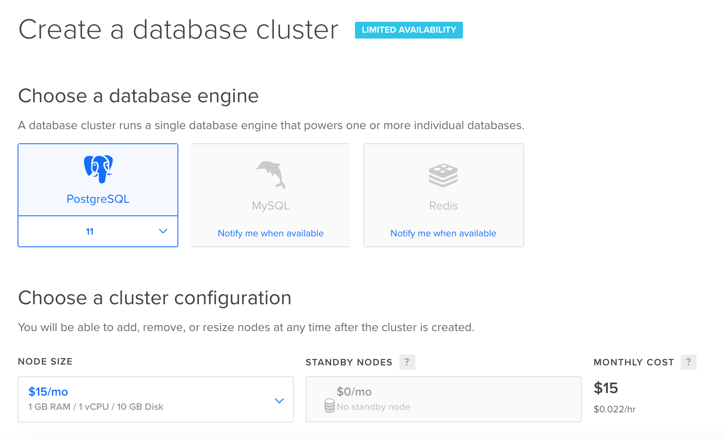Click the $15 monthly cost value
725x440 pixels.
coord(606,388)
